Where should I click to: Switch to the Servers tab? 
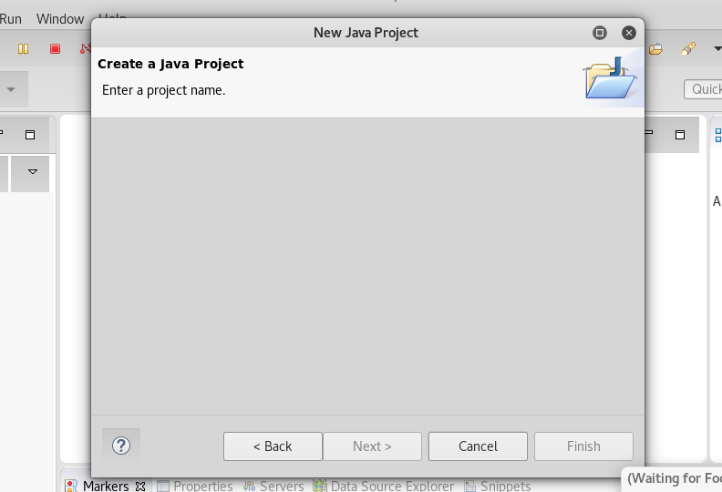273,486
